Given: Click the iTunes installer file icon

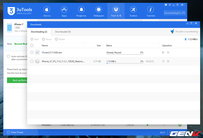Looking at the screenshot, I should [x=37, y=52].
